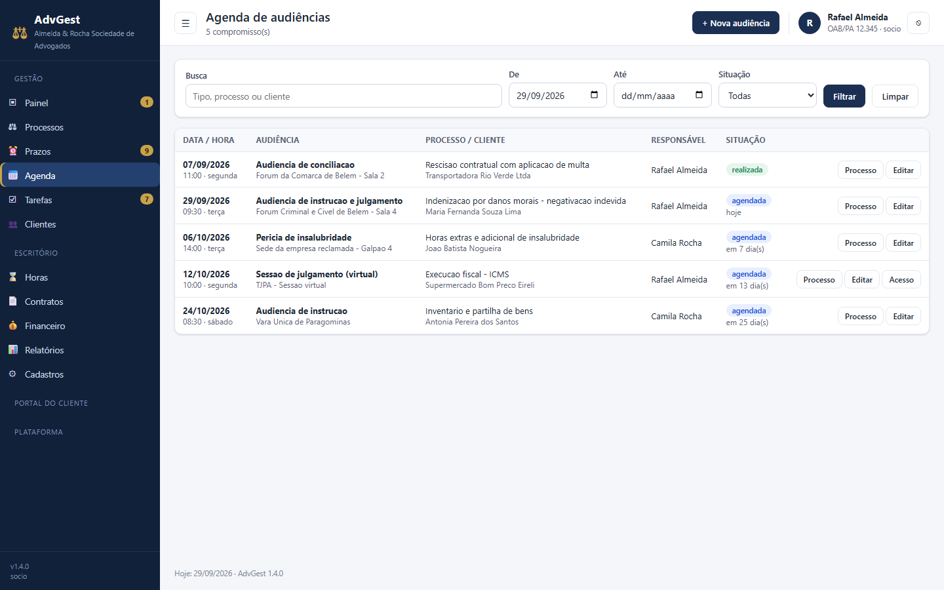
Task: Open Processo for Pericia de insalubridade
Action: [860, 243]
